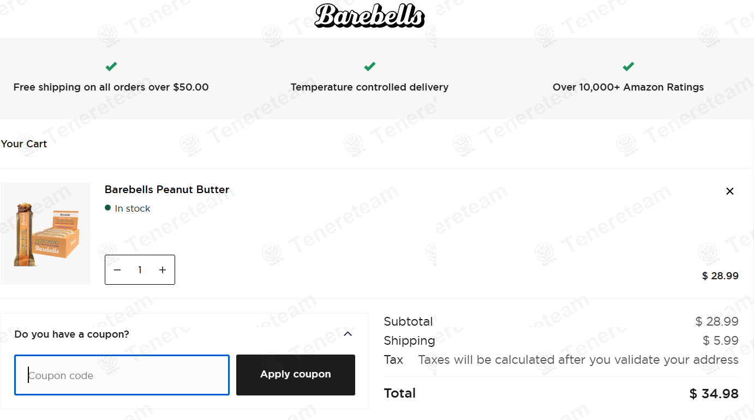Image resolution: width=754 pixels, height=420 pixels.
Task: Decrease quantity with the minus icon
Action: point(117,270)
